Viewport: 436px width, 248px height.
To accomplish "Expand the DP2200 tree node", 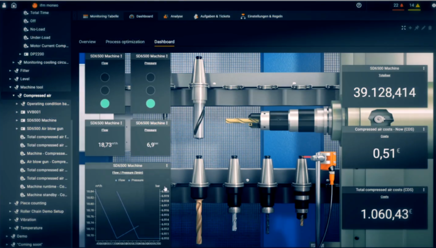I will 20,54.
